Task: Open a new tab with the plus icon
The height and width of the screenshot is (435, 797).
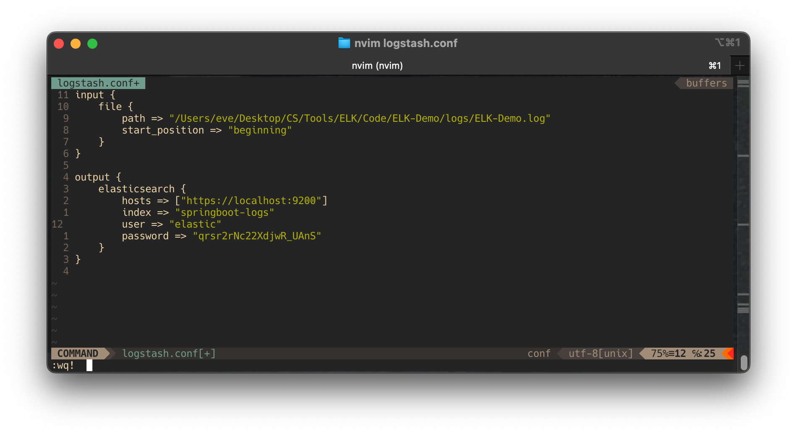Action: [740, 65]
